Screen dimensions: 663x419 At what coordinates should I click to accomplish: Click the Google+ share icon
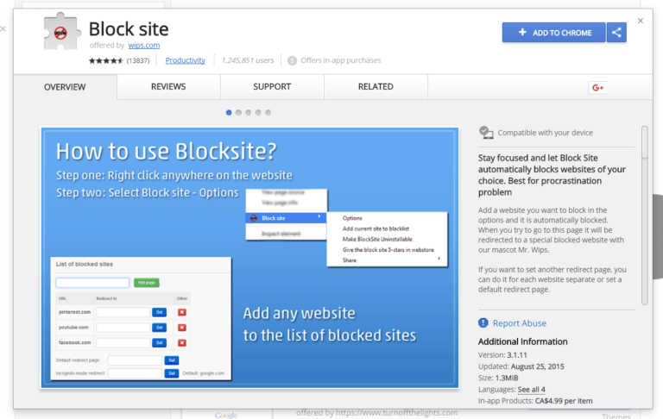[598, 87]
